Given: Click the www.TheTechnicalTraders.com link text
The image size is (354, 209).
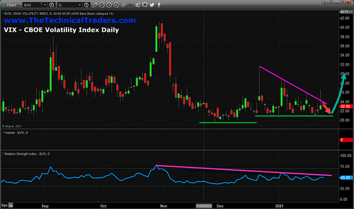Looking at the screenshot, I should click(x=69, y=21).
